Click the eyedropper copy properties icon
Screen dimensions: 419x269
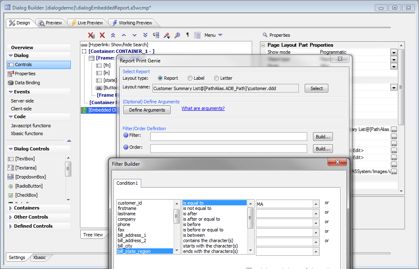point(167,35)
